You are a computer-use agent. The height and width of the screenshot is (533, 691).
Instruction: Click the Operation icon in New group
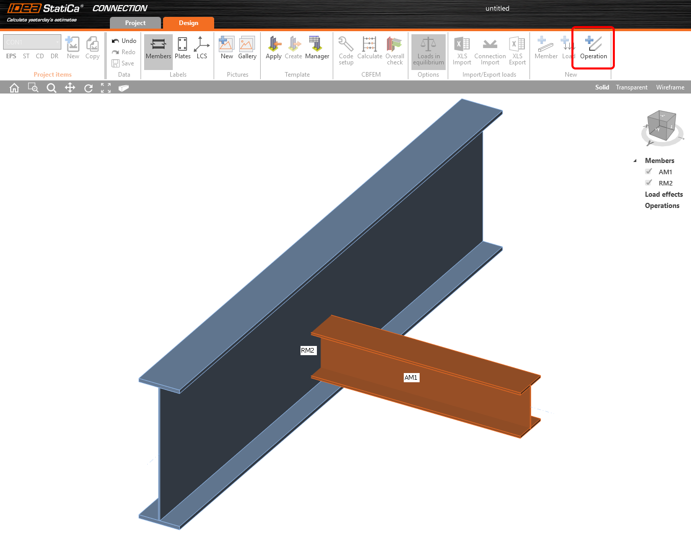pyautogui.click(x=593, y=48)
